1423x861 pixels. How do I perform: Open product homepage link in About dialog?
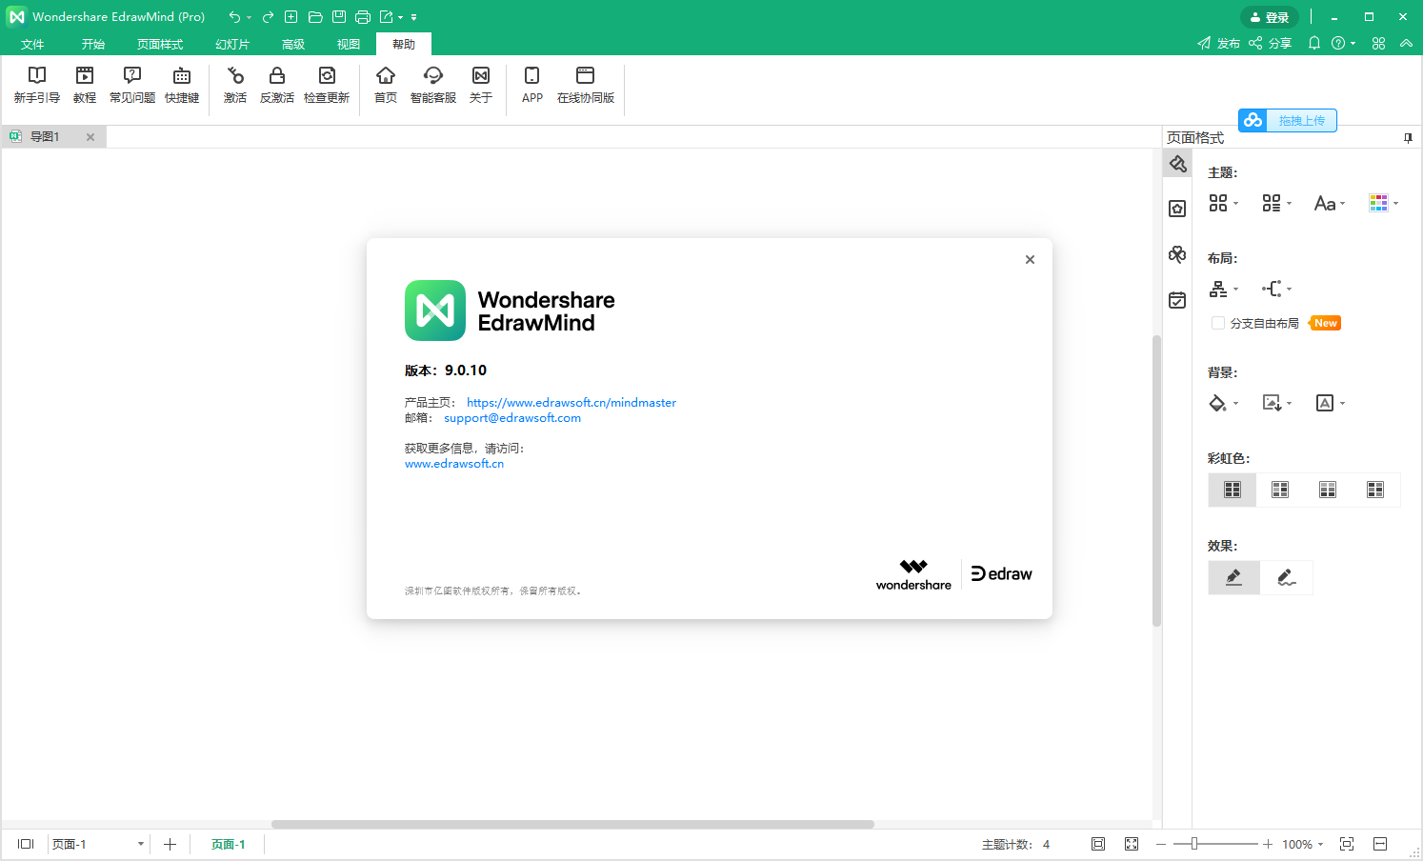[x=571, y=403]
